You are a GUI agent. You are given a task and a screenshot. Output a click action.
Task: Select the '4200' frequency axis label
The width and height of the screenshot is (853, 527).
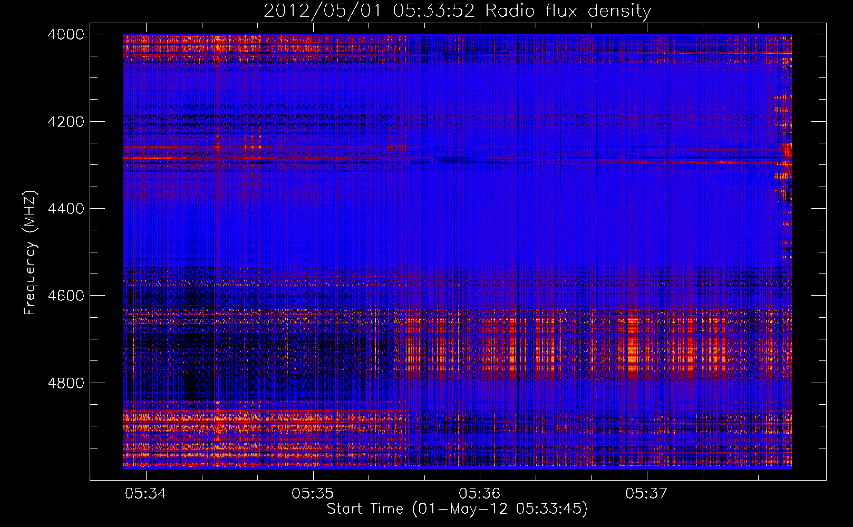click(x=66, y=122)
